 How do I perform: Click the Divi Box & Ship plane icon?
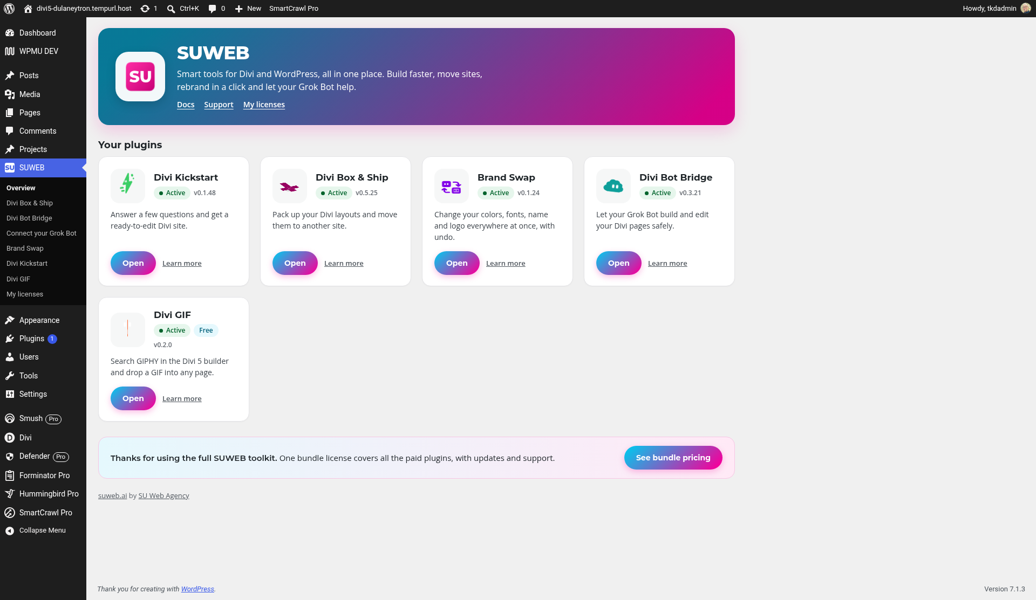[290, 186]
